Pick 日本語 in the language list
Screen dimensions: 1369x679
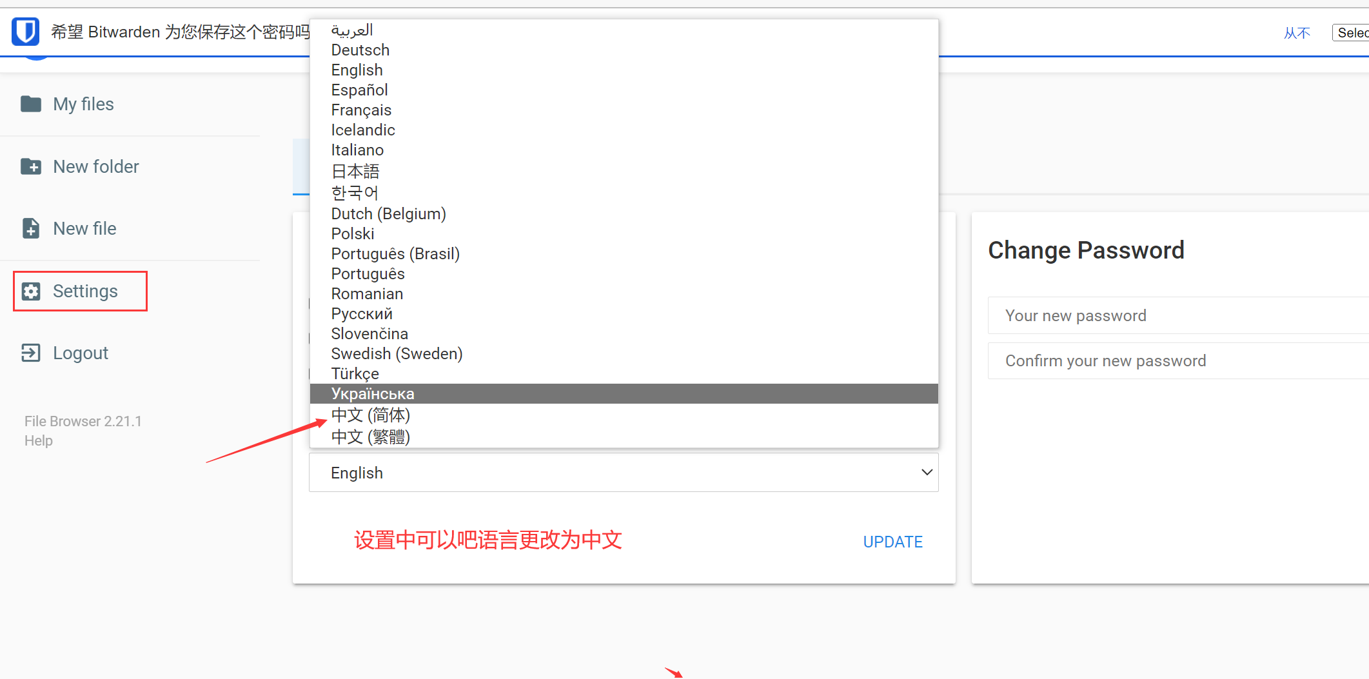355,172
